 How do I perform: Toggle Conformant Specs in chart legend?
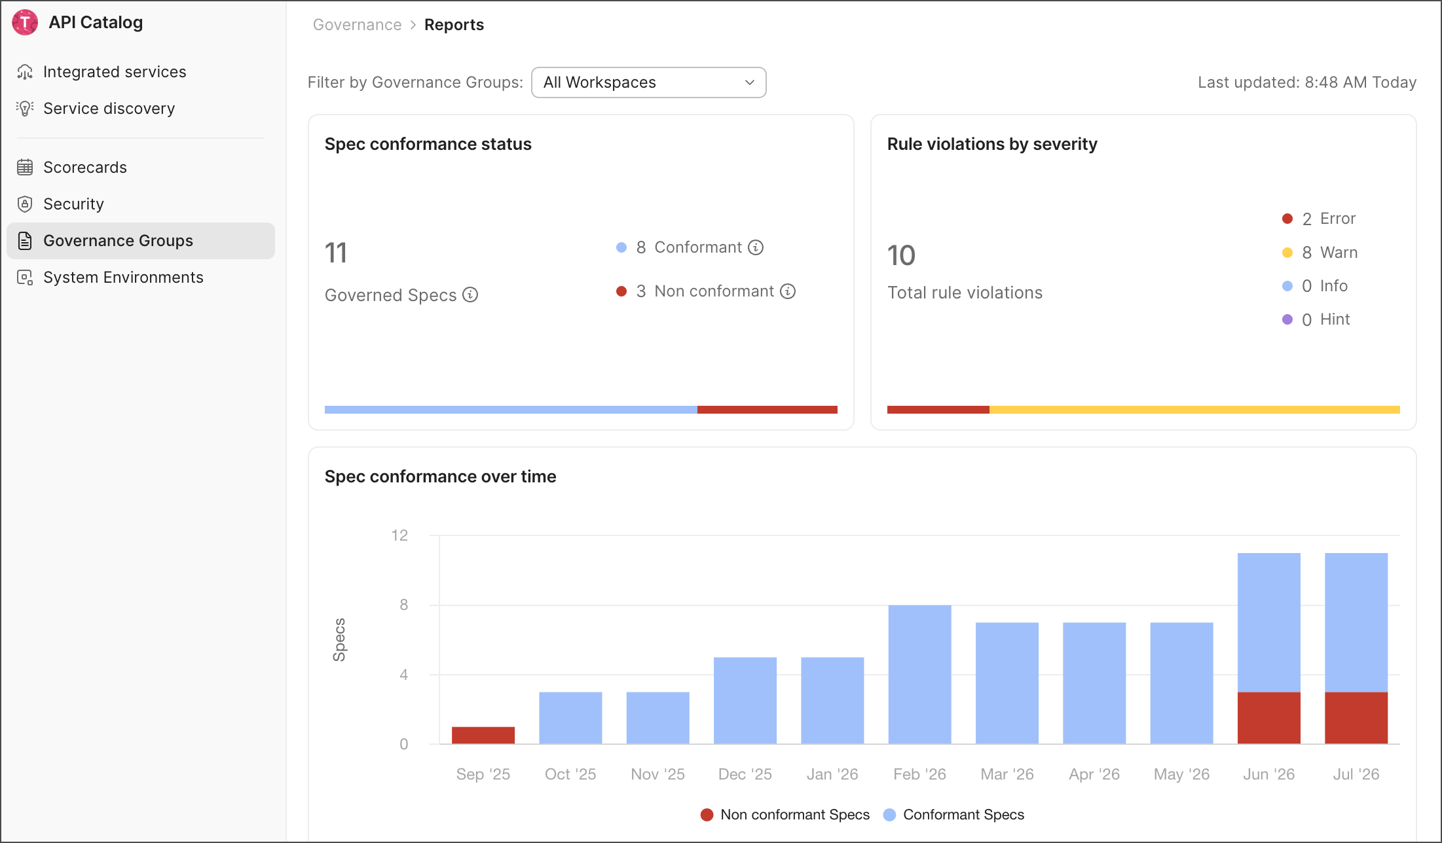pos(954,815)
